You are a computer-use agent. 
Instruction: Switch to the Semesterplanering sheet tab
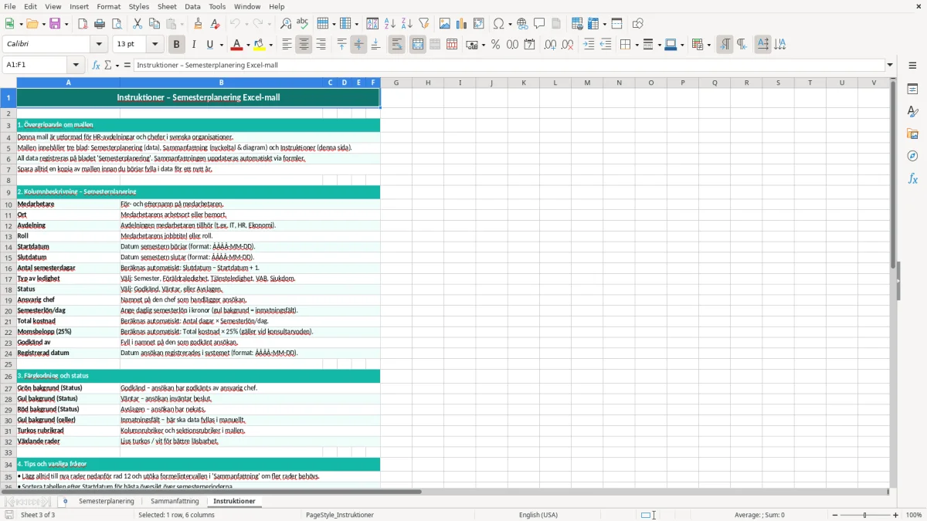point(107,502)
